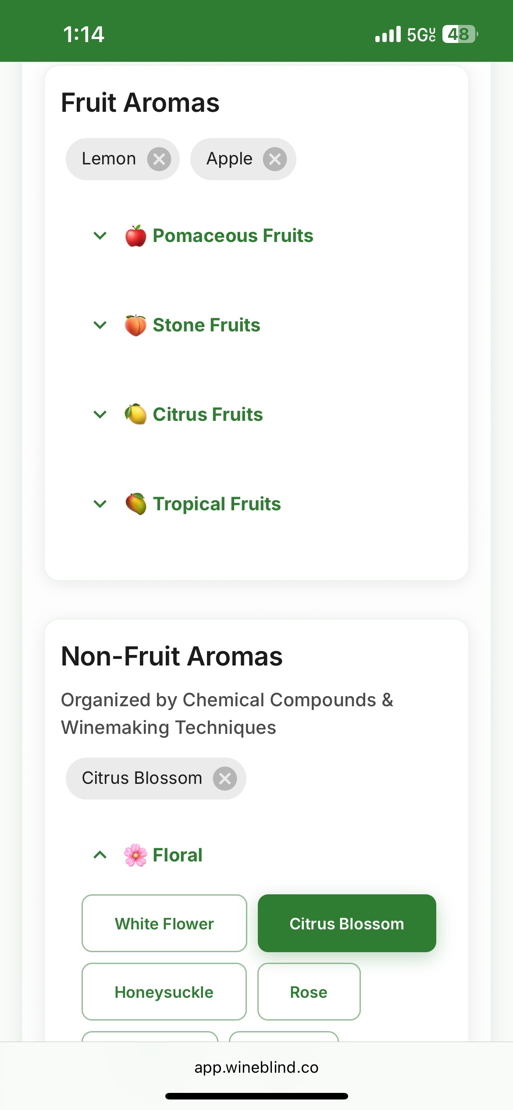Expand the Pomaceous Fruits chevron

pos(100,236)
